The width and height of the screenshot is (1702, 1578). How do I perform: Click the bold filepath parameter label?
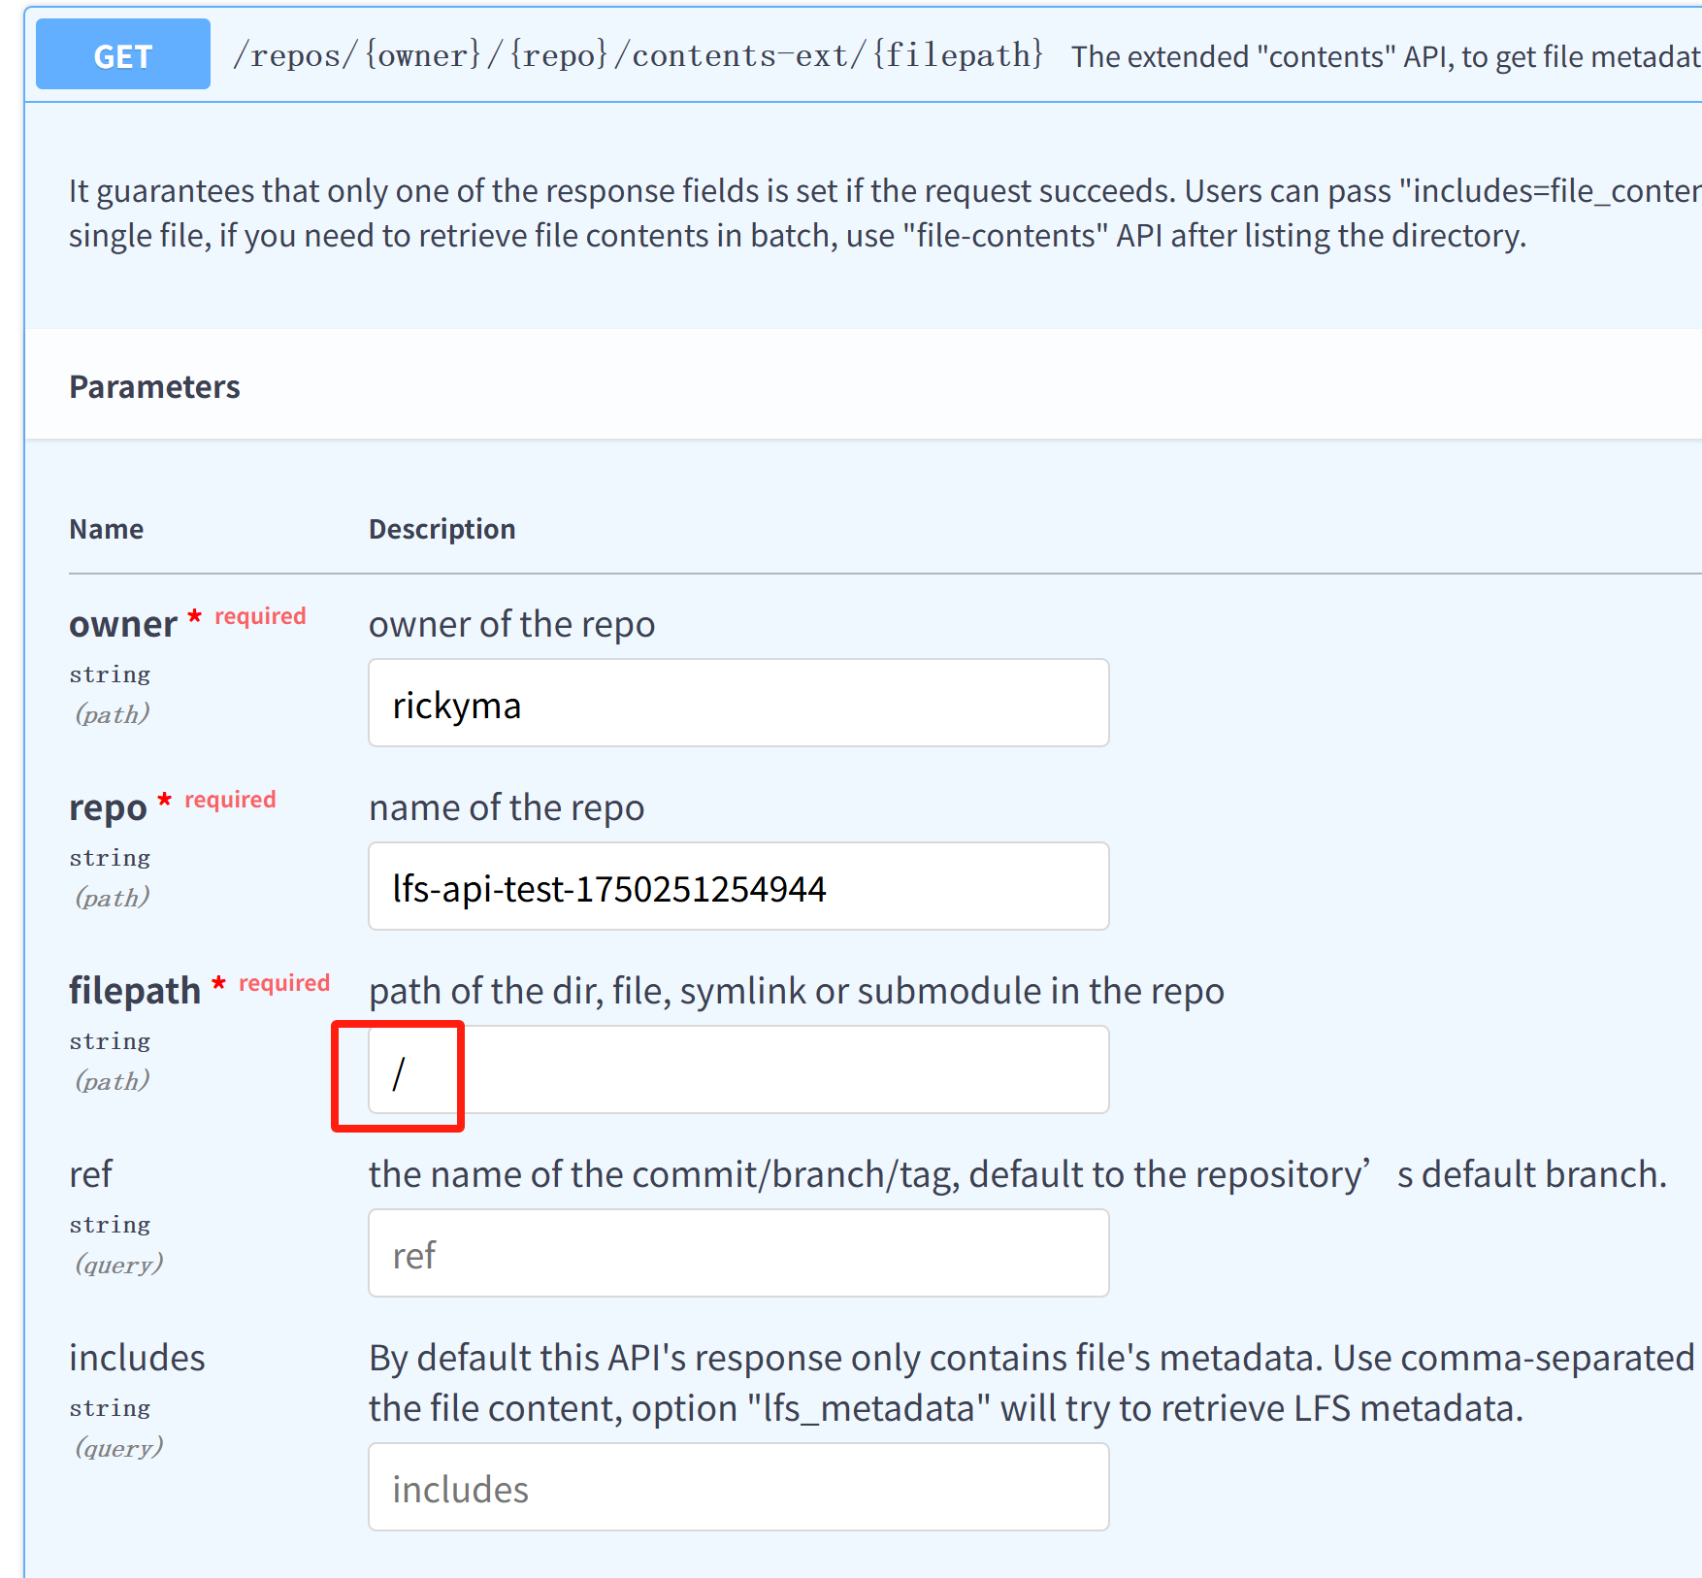[134, 991]
